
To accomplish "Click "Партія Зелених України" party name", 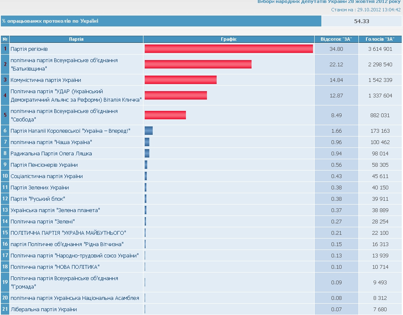I will point(40,188).
